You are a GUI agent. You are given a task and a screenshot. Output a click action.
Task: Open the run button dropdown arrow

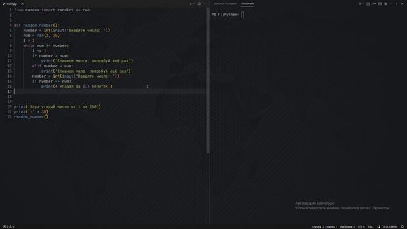(x=194, y=4)
